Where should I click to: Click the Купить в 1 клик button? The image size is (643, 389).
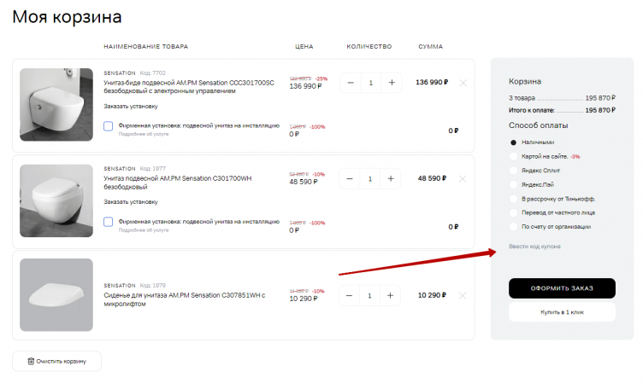562,312
